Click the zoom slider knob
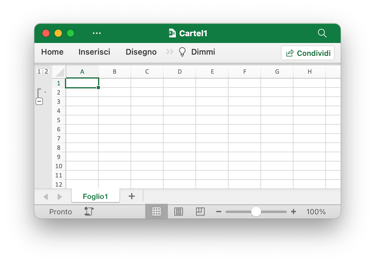The width and height of the screenshot is (375, 264). (x=256, y=212)
